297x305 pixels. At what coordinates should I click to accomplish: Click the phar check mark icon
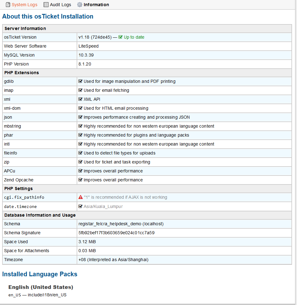coord(80,135)
